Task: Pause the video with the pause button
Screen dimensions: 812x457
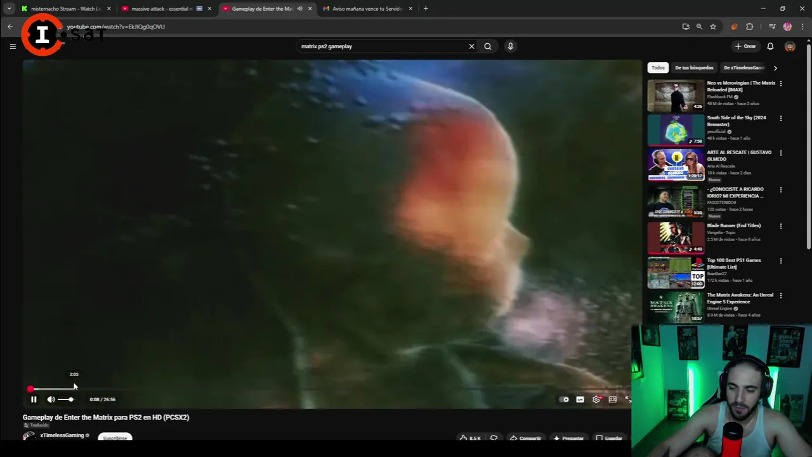Action: pyautogui.click(x=34, y=399)
